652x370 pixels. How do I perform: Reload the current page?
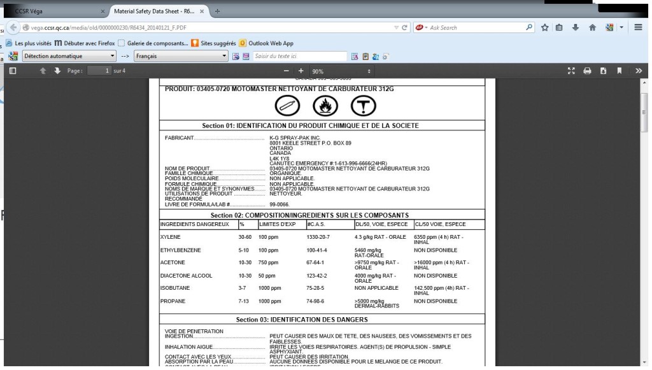[x=404, y=27]
